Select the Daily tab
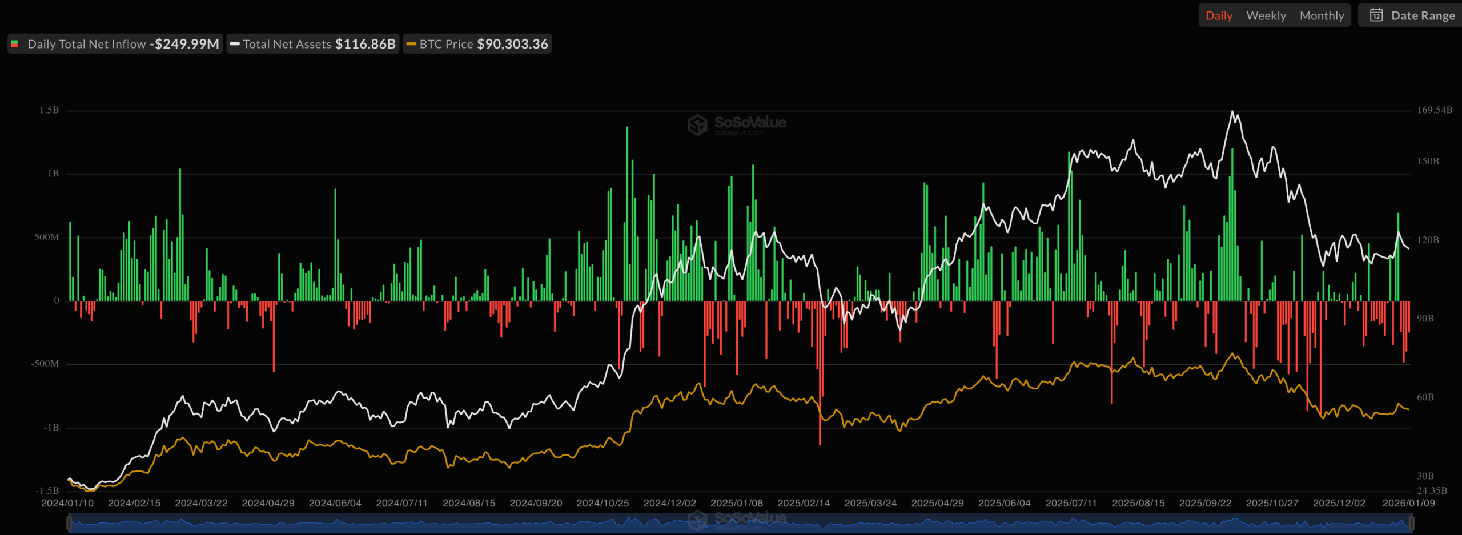The width and height of the screenshot is (1462, 535). coord(1219,15)
